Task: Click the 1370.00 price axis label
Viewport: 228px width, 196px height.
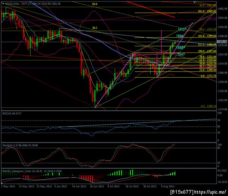Action: click(x=222, y=45)
